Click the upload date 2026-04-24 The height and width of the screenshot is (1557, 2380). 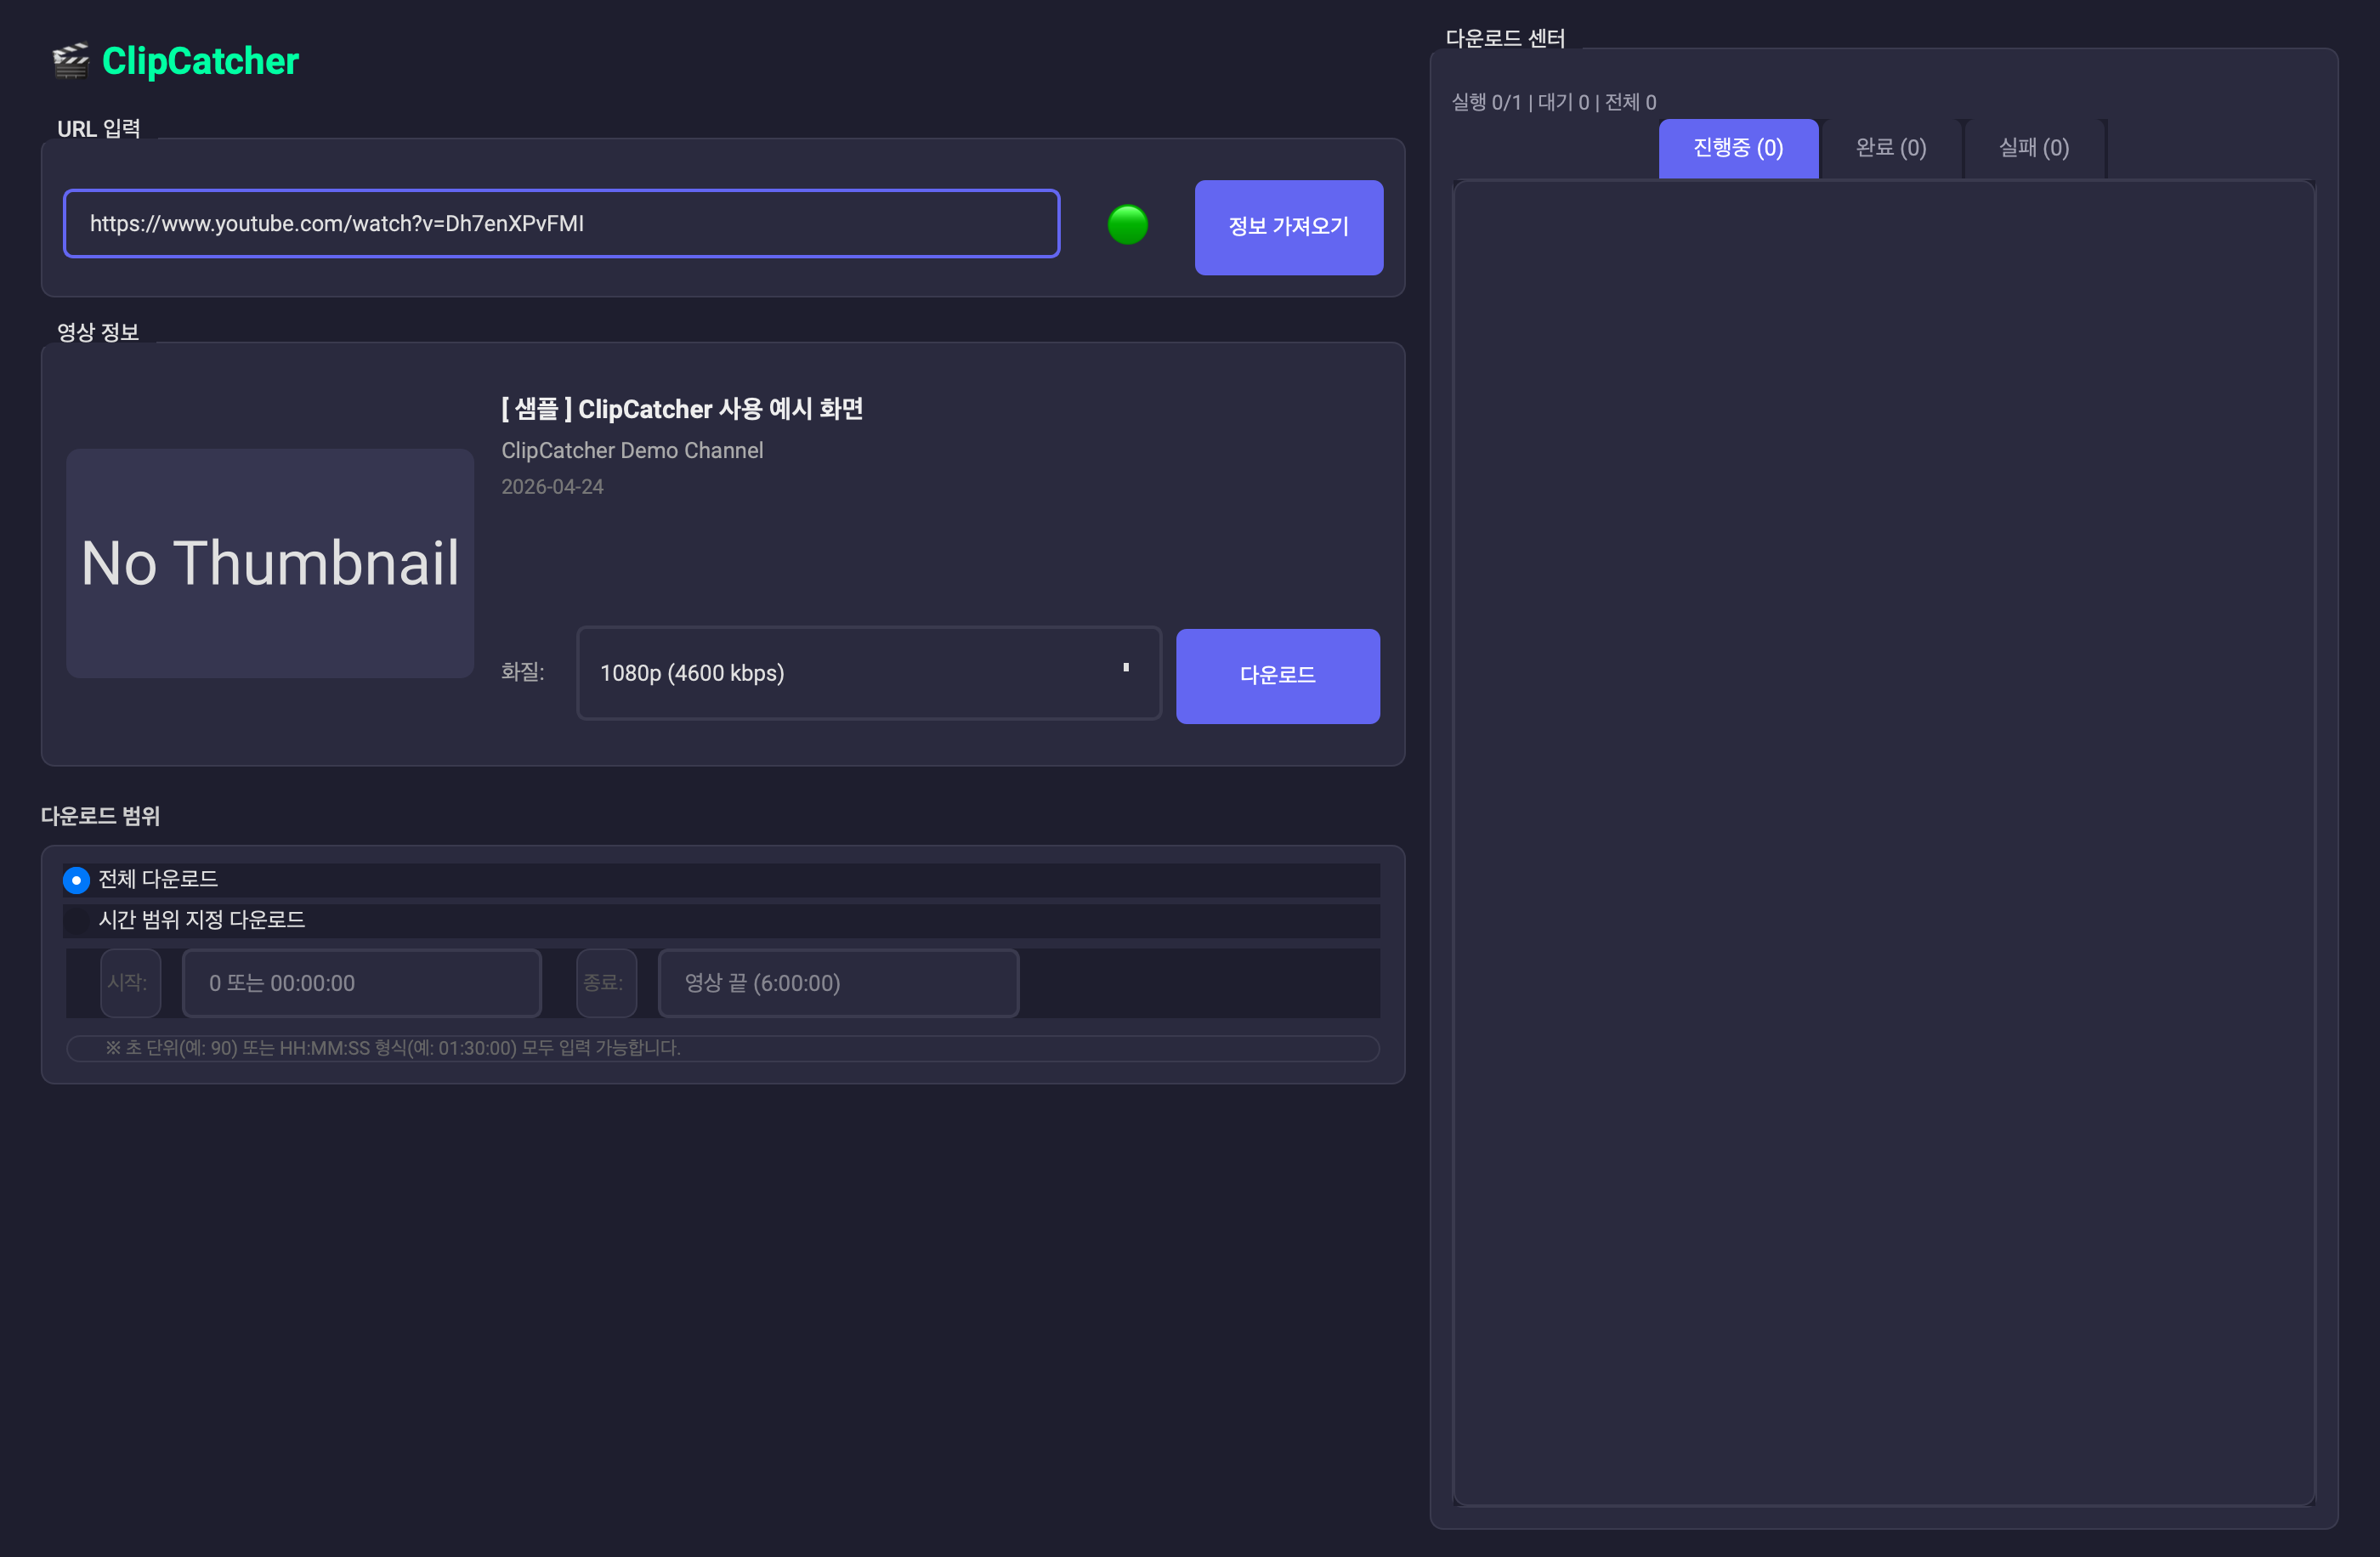tap(552, 487)
